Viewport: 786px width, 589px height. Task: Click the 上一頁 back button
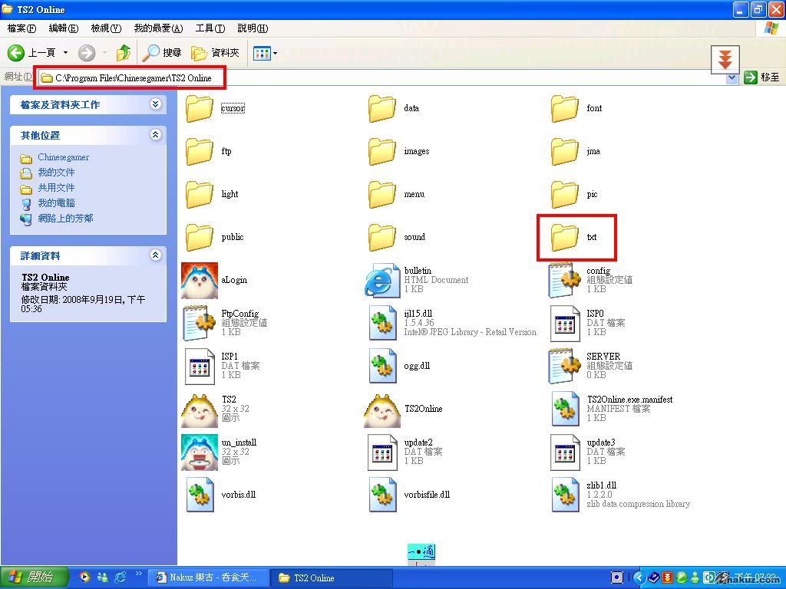pyautogui.click(x=31, y=52)
